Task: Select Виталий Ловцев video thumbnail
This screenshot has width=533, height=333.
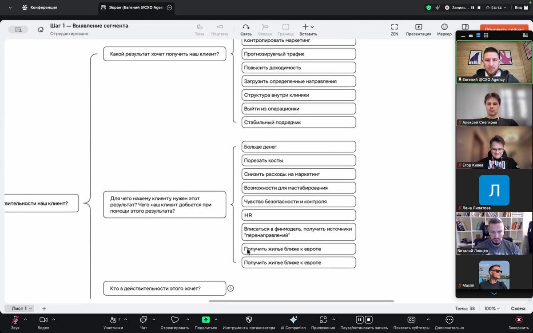Action: [494, 233]
